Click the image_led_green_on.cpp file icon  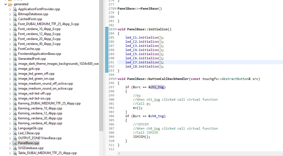click(x=15, y=79)
